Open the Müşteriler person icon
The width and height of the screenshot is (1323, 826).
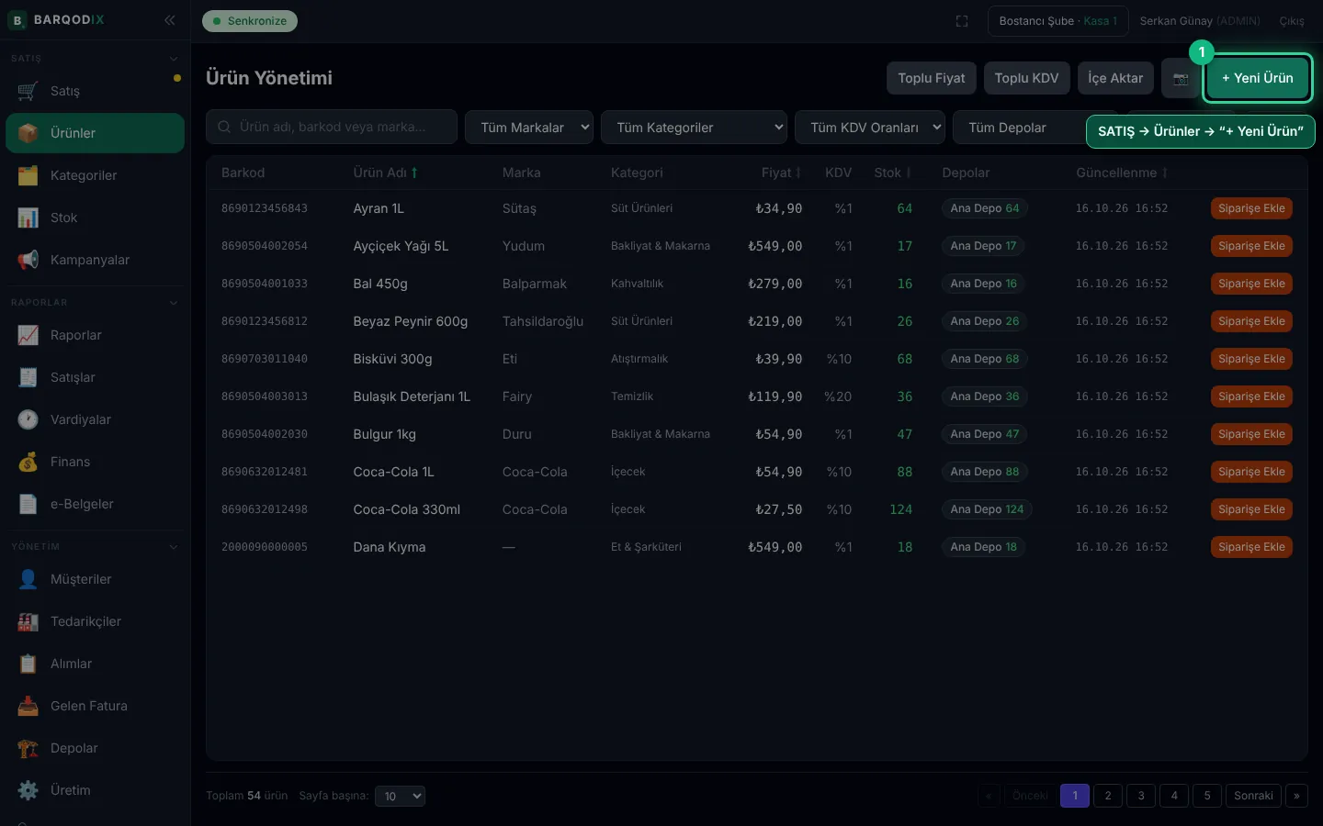(x=28, y=579)
